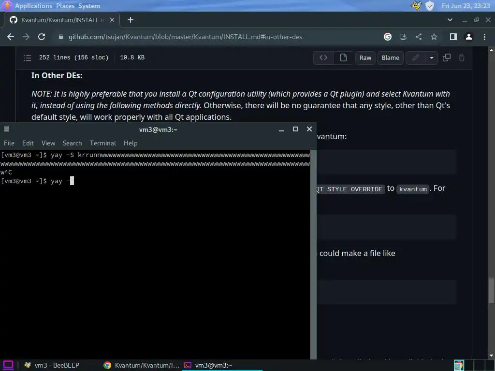Click the page scroll up arrow
Viewport: 495px width, 371px height.
coord(491,50)
